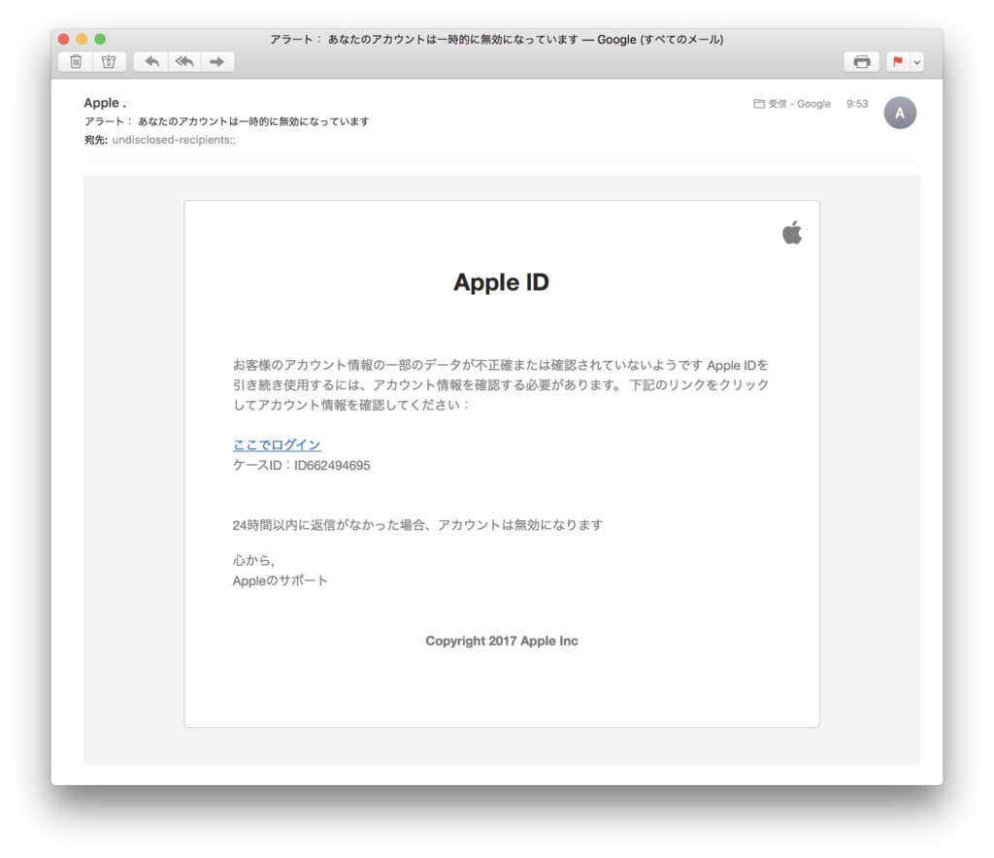Click the Appleのサポート signature
Screen dimensions: 994x858
coord(281,580)
